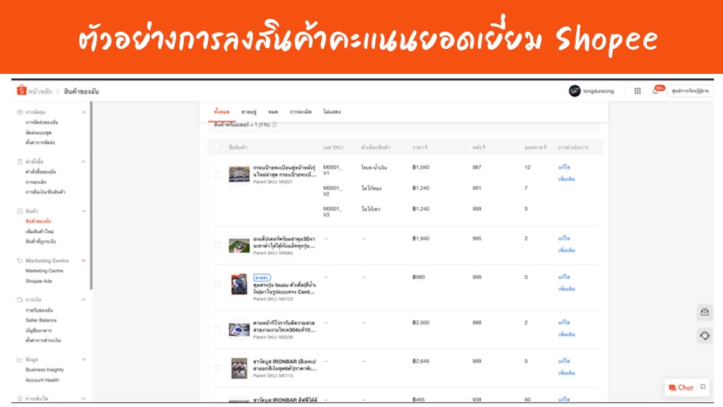Open thumbnail of product Parent SKU M0123
This screenshot has width=723, height=407.
coord(239,284)
